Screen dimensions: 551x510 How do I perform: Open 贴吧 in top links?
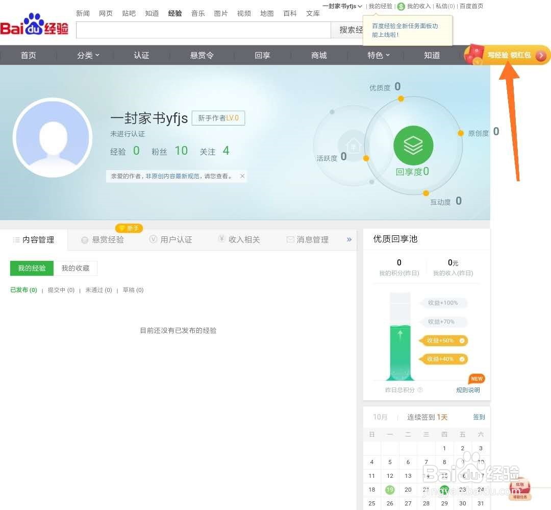point(129,13)
